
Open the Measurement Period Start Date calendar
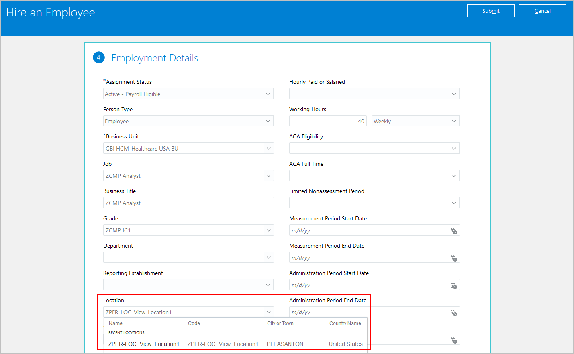coord(453,231)
